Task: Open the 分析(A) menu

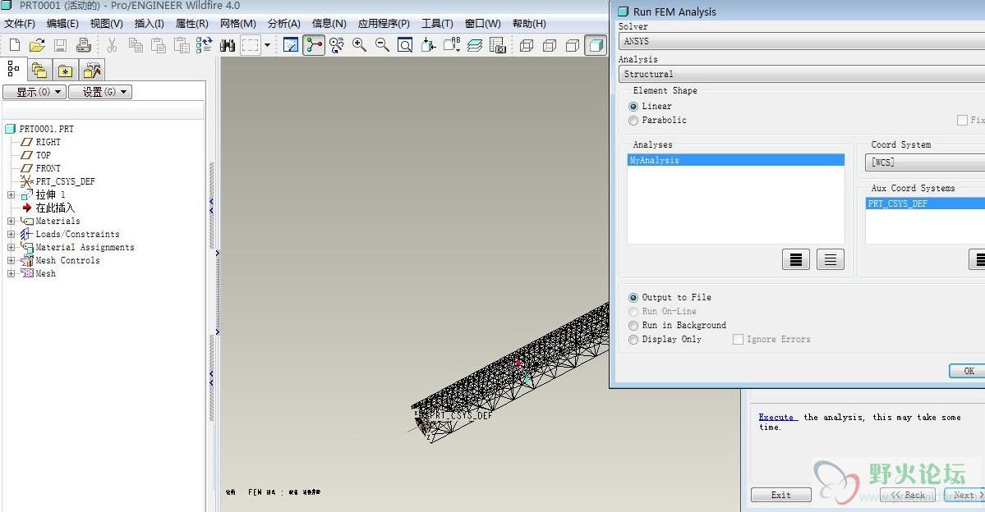Action: 284,24
